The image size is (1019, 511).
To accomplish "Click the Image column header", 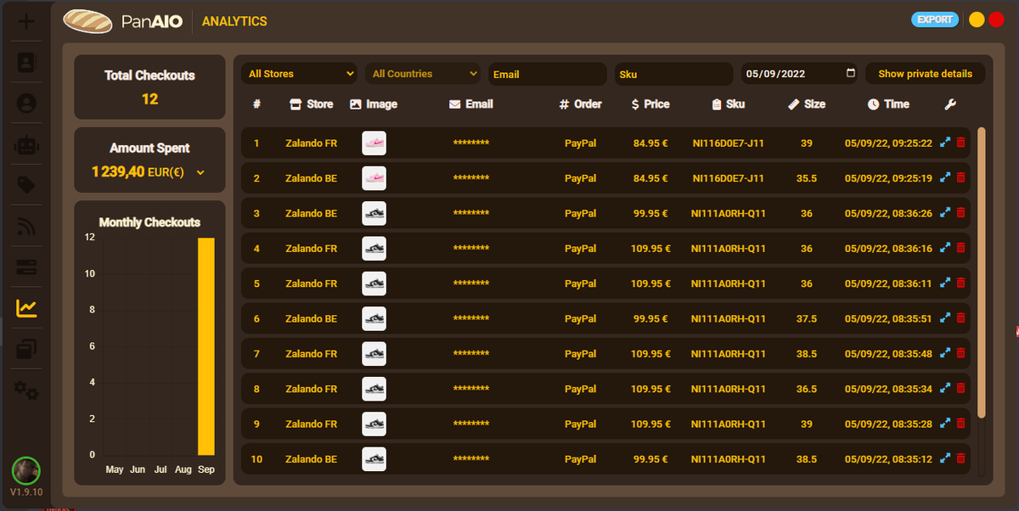I will pos(374,104).
